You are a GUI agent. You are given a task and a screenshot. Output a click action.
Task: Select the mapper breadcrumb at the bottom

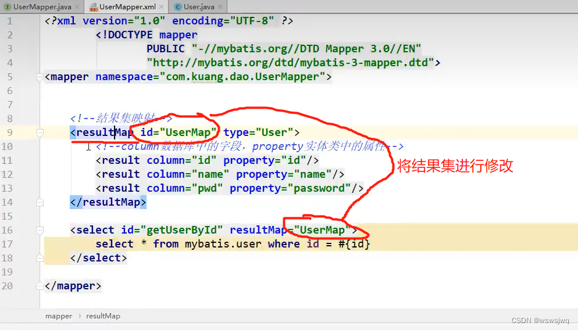pos(59,316)
